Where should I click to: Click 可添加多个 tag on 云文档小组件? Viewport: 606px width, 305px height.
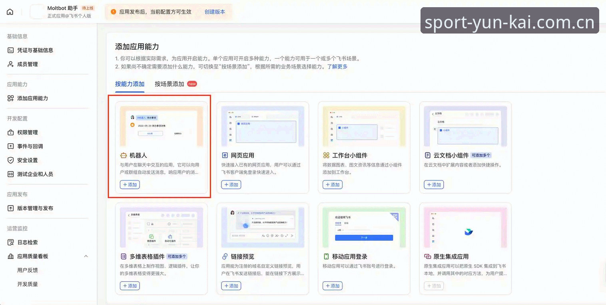coord(481,155)
